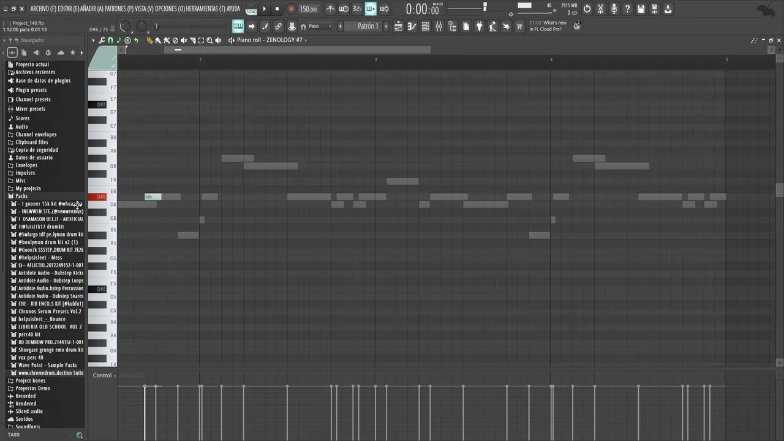This screenshot has height=441, width=784.
Task: Open the Patrón 1 pattern selector
Action: [x=368, y=26]
